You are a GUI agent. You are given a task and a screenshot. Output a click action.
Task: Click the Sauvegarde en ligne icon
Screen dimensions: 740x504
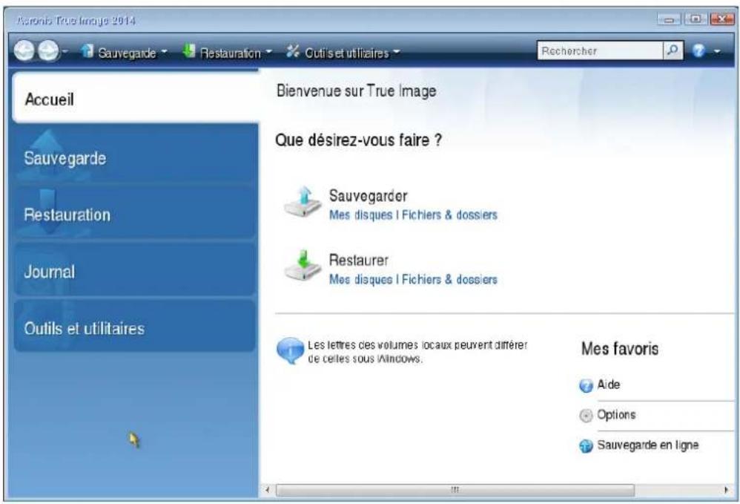pyautogui.click(x=586, y=446)
